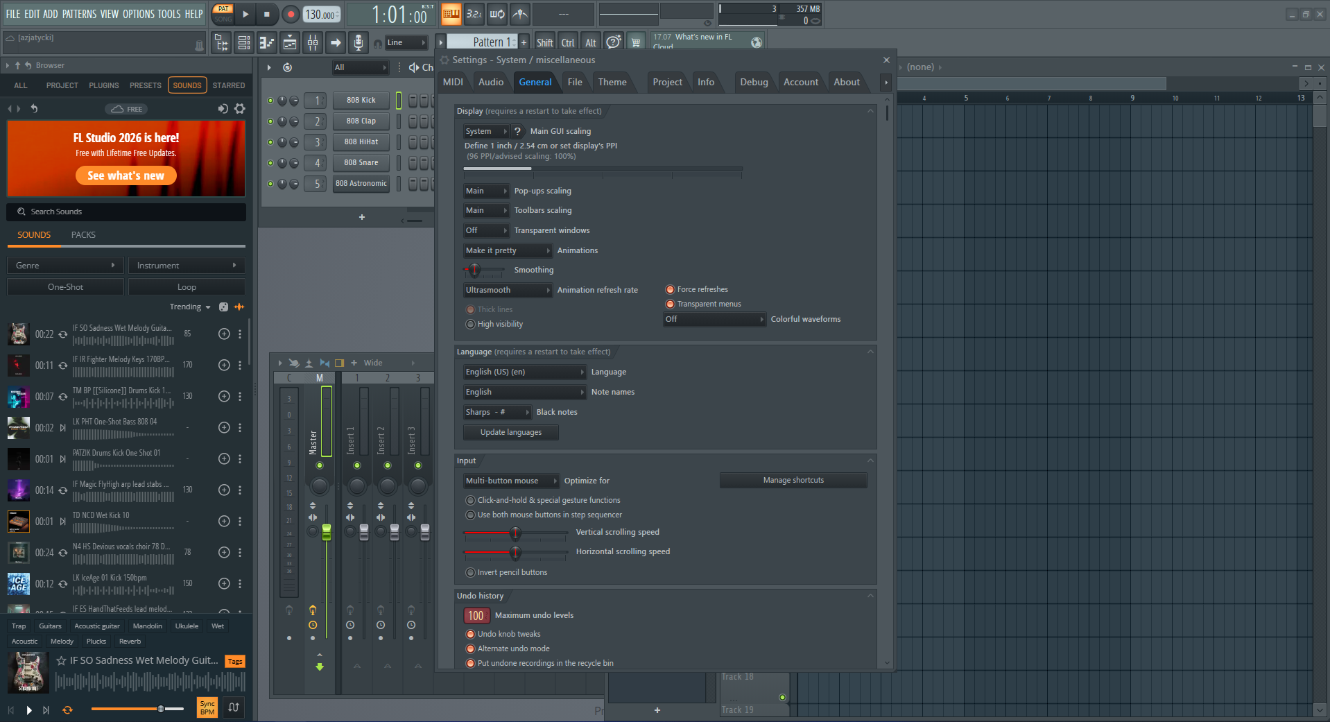Click the Update languages button

[x=511, y=432]
